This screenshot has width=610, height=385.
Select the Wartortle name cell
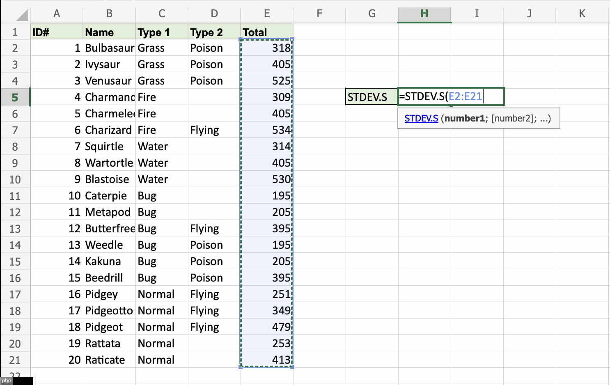[109, 163]
